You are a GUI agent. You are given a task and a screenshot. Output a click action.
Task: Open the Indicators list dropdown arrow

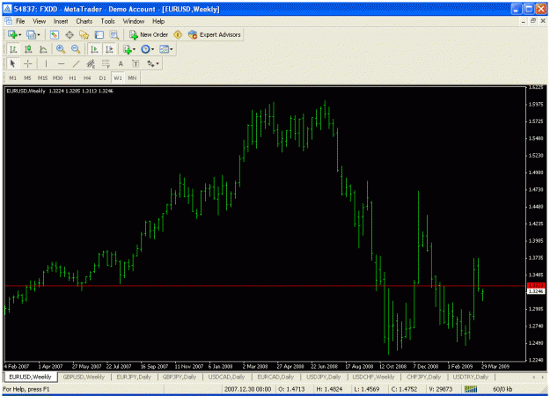tap(134, 50)
